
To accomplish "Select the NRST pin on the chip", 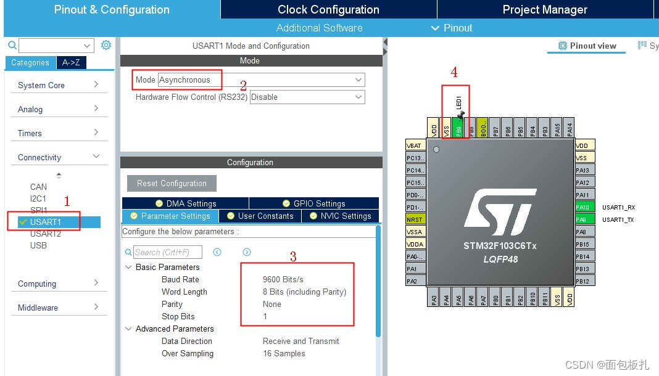I will pyautogui.click(x=415, y=219).
